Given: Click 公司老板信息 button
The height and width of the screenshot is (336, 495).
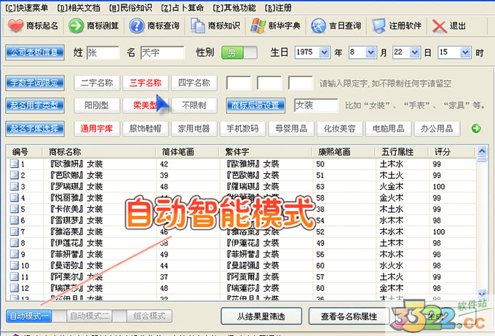Looking at the screenshot, I should coord(35,52).
